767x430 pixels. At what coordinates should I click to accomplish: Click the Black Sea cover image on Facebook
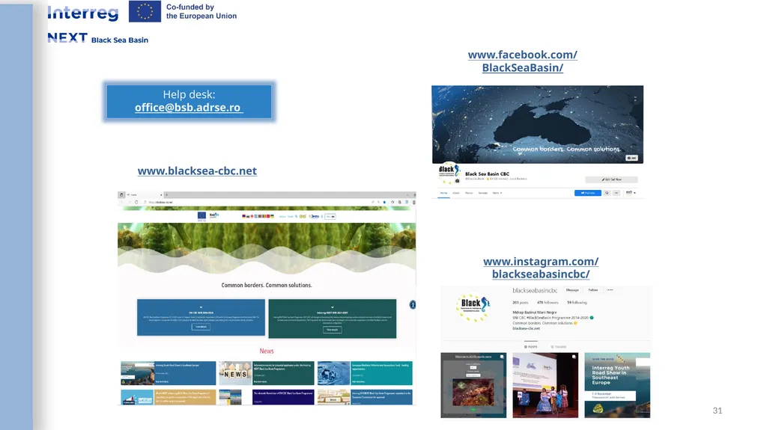click(538, 124)
